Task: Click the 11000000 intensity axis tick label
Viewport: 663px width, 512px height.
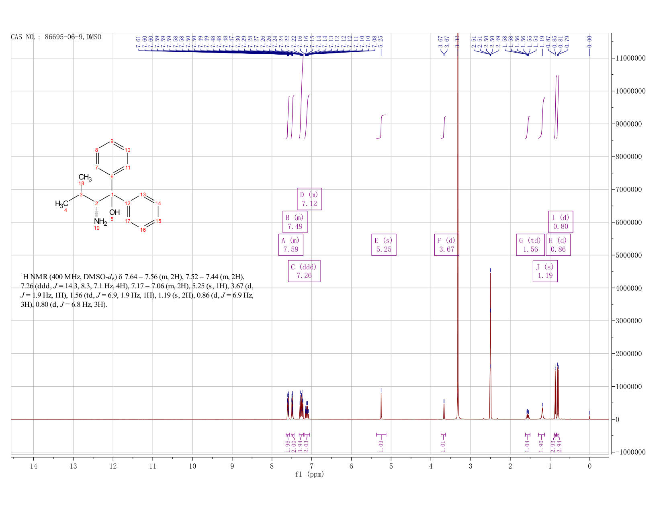Action: [630, 58]
